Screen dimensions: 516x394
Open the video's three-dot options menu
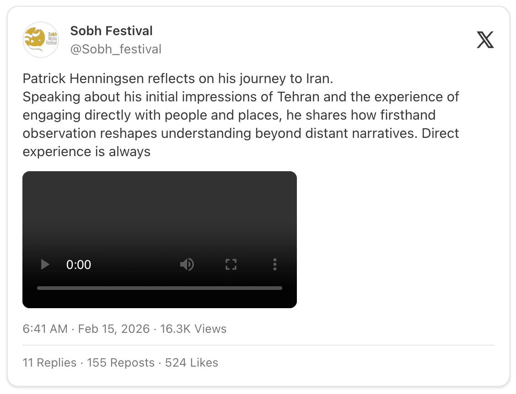pos(274,264)
